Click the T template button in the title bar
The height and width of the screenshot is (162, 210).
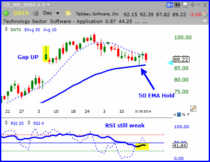coord(177,5)
